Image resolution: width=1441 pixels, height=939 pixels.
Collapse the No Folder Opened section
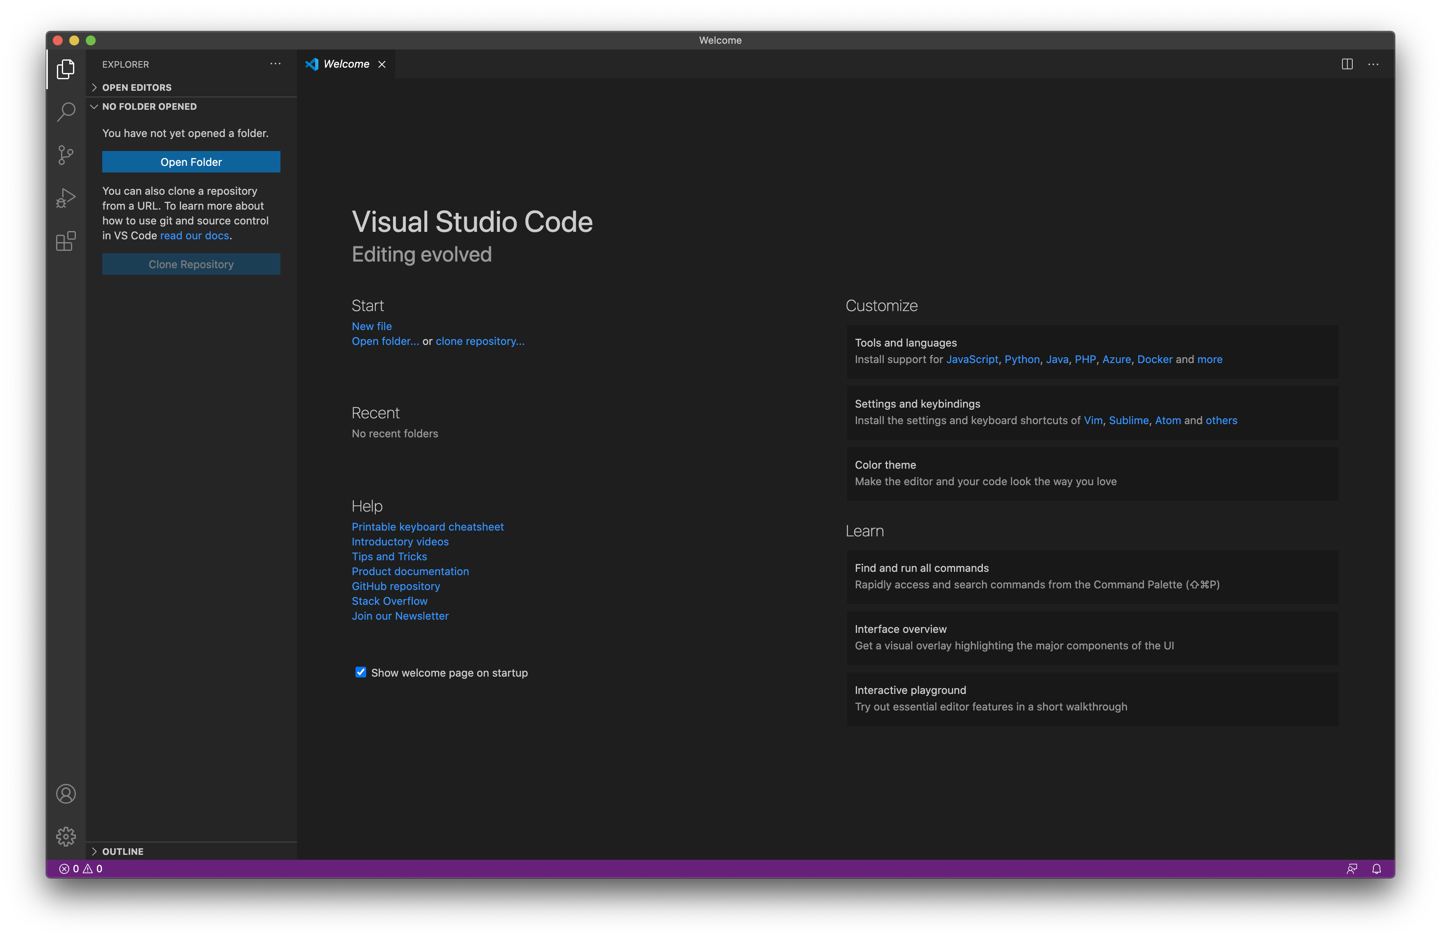pos(191,106)
